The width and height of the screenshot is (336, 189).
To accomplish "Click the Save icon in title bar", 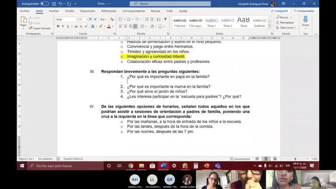I will tap(54, 3).
